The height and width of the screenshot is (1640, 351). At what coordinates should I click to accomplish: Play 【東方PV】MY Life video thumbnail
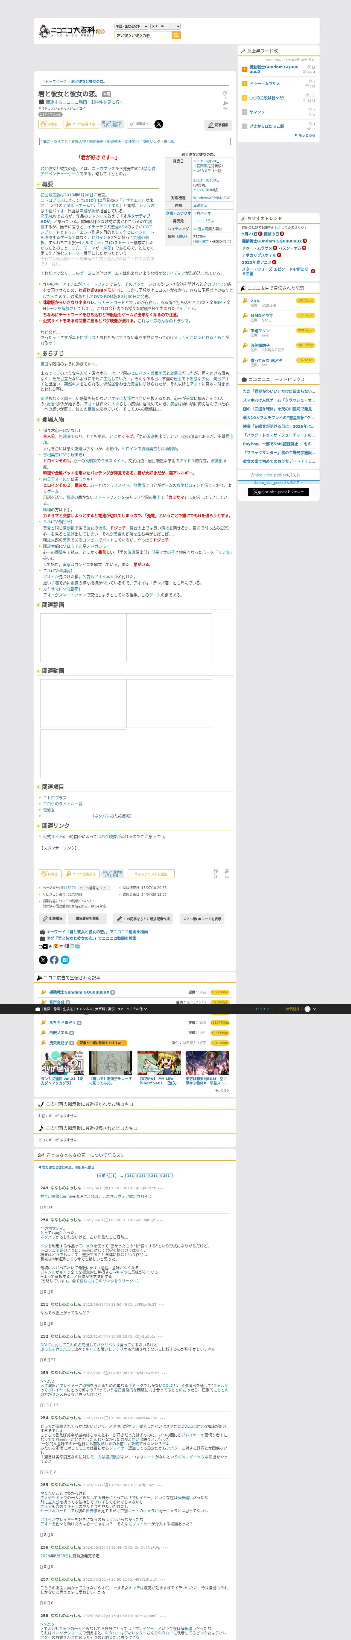pos(159,1062)
